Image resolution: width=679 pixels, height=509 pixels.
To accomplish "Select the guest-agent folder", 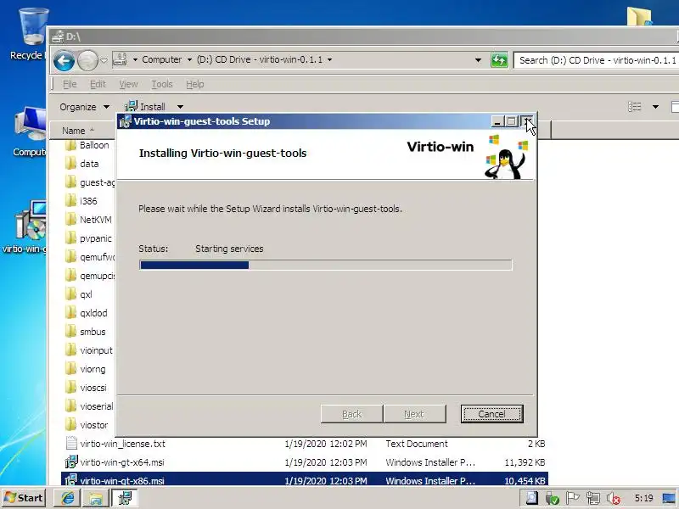I will (x=89, y=182).
